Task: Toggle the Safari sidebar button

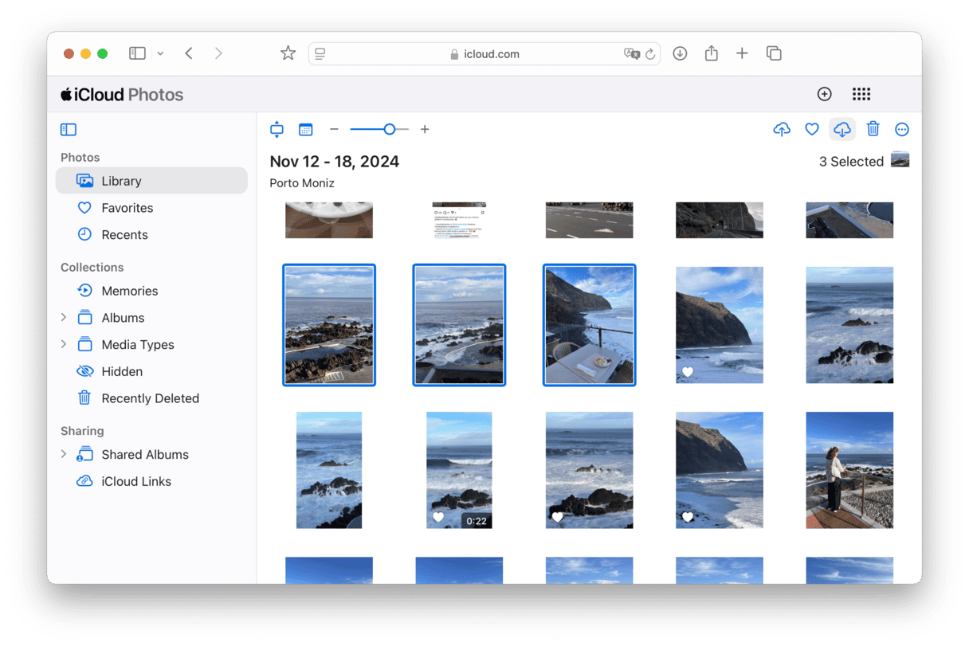Action: [138, 53]
